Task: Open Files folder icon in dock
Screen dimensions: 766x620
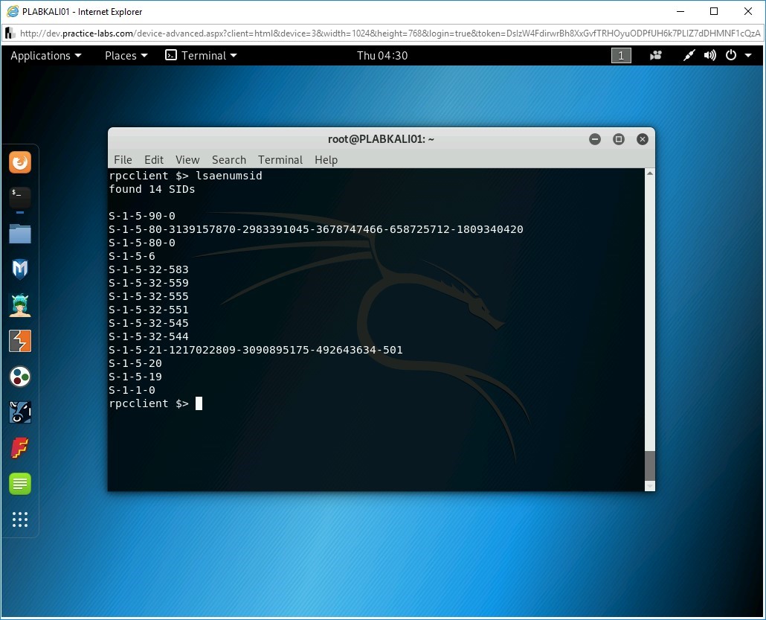Action: click(x=20, y=234)
